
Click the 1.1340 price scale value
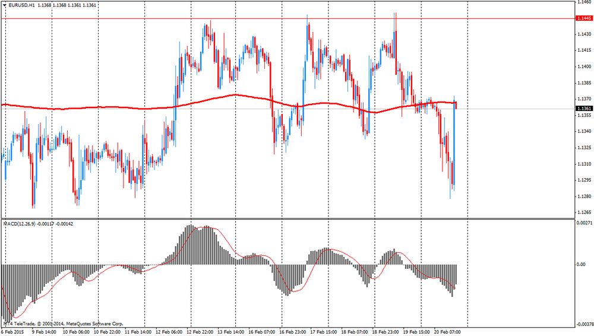(x=584, y=131)
